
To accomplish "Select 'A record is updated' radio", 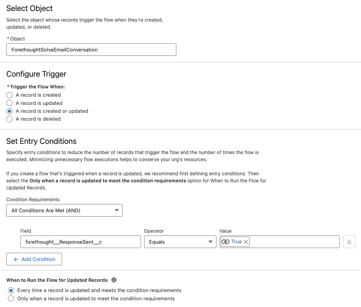I will pyautogui.click(x=9, y=103).
